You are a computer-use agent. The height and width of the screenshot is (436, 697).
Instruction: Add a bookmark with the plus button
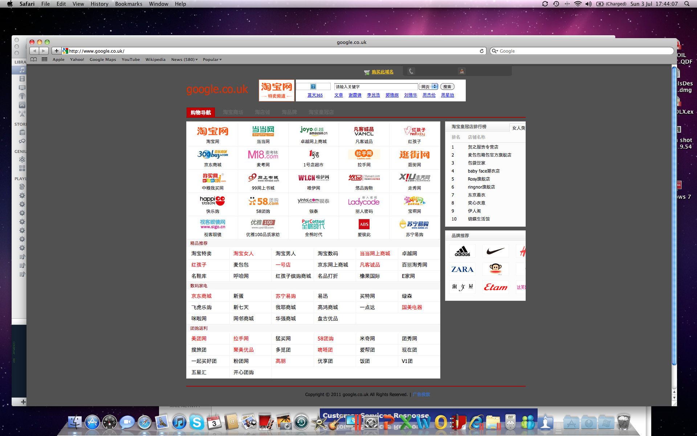point(56,51)
